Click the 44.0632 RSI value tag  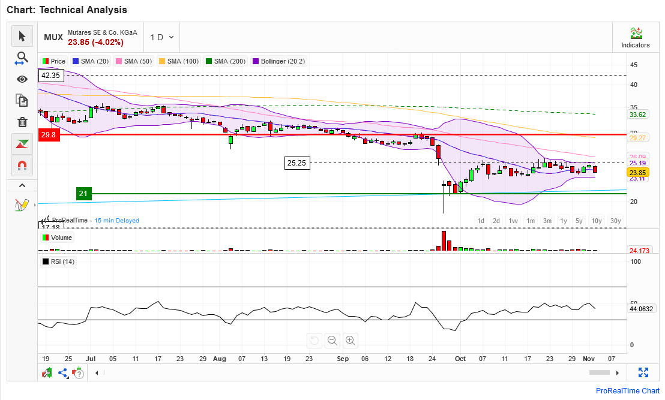[x=641, y=309]
